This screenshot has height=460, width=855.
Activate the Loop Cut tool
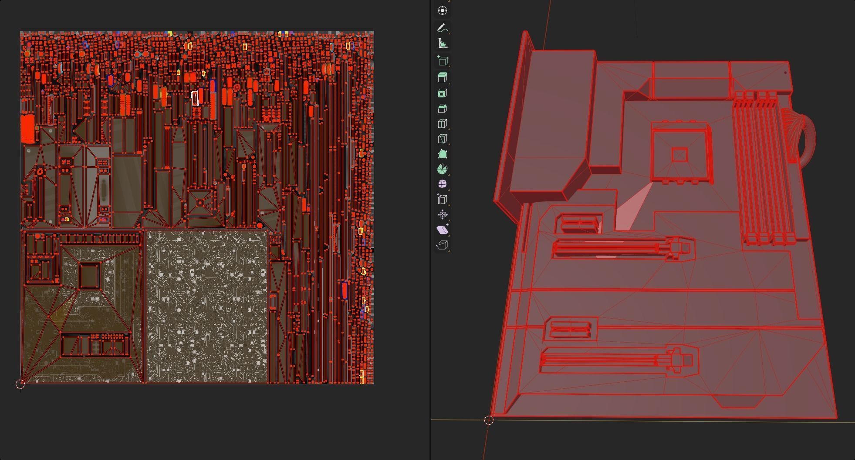click(442, 123)
